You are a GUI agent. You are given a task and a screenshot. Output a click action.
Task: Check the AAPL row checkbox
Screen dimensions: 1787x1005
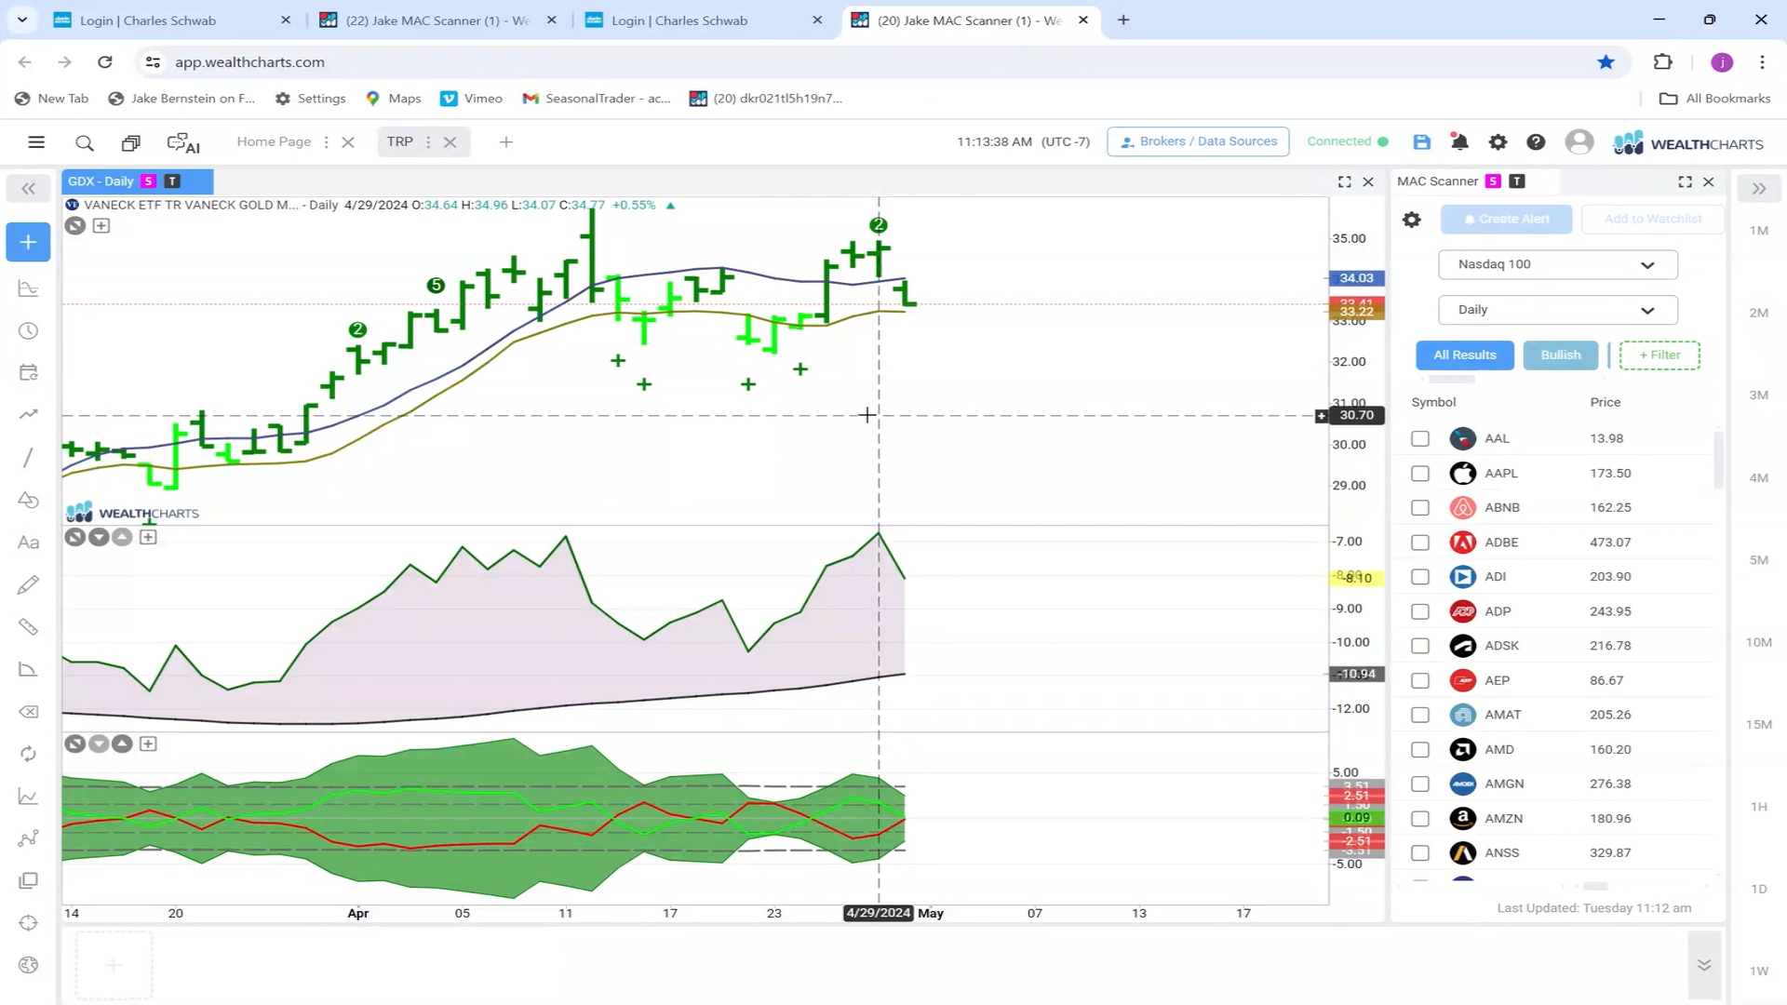[x=1420, y=473]
